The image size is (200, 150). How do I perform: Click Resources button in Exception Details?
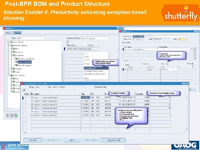click(52, 140)
